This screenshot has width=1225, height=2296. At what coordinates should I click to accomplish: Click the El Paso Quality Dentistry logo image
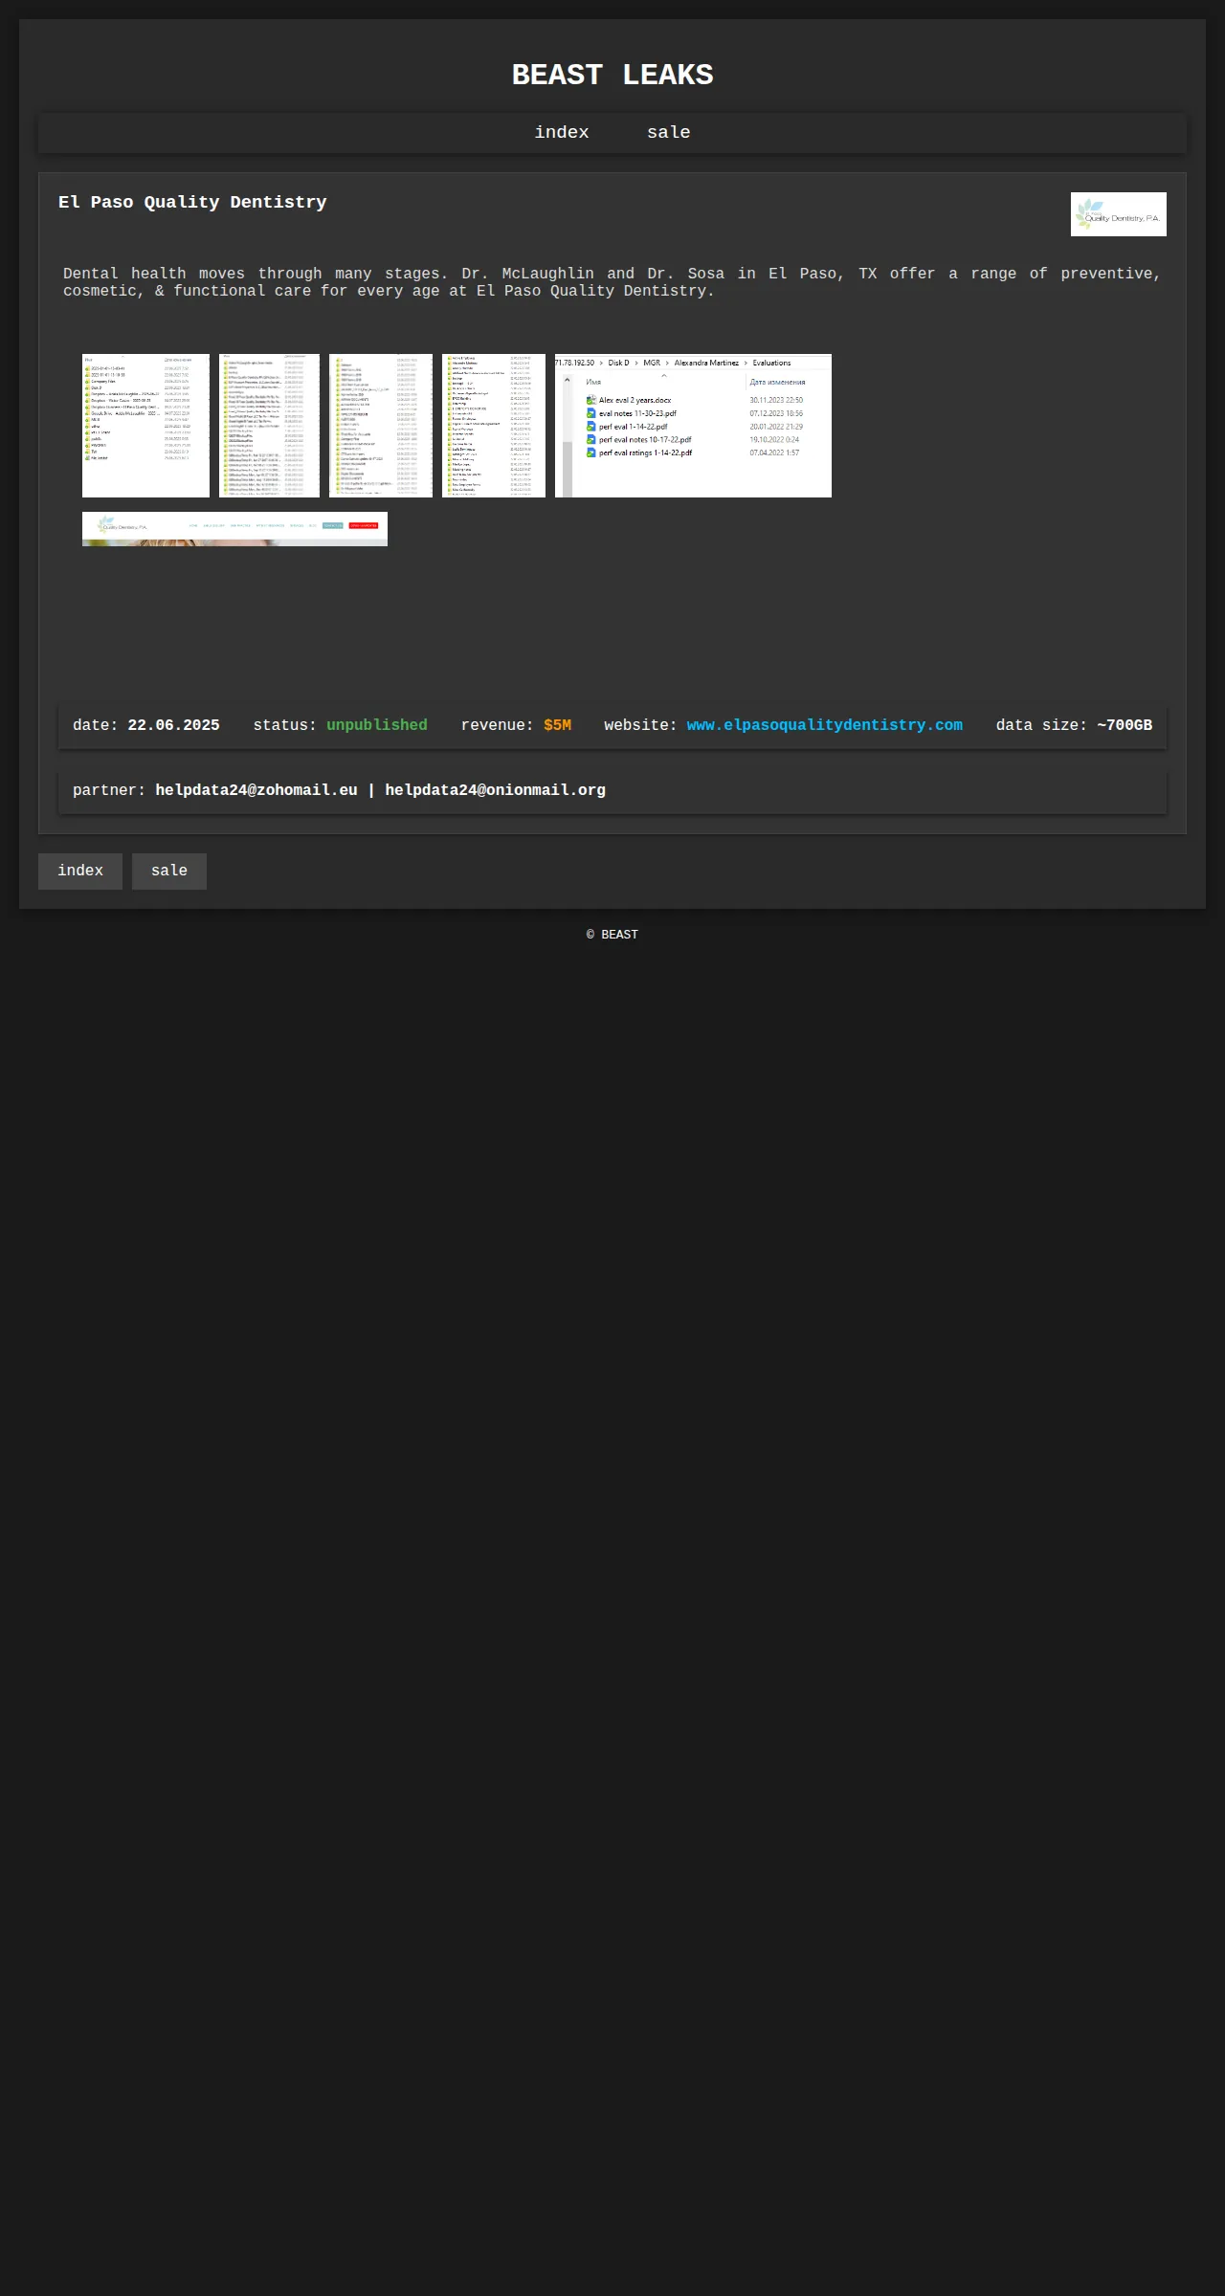pyautogui.click(x=1118, y=214)
